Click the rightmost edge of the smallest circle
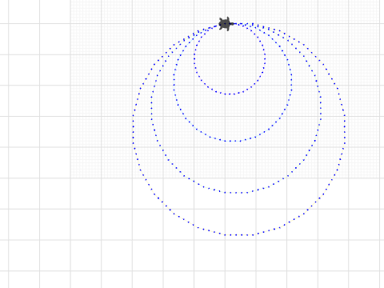 coord(265,58)
